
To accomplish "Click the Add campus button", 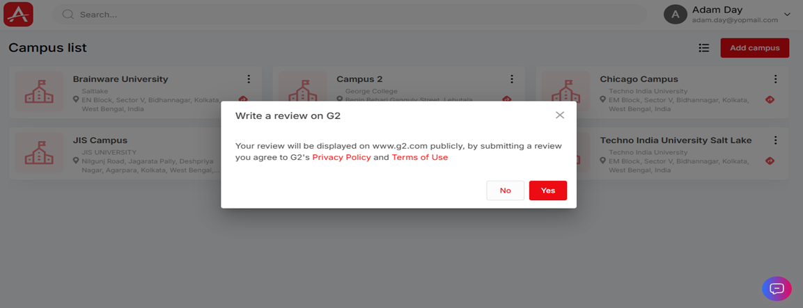I will tap(755, 47).
